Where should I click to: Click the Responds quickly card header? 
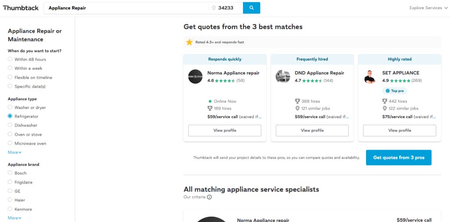[225, 59]
